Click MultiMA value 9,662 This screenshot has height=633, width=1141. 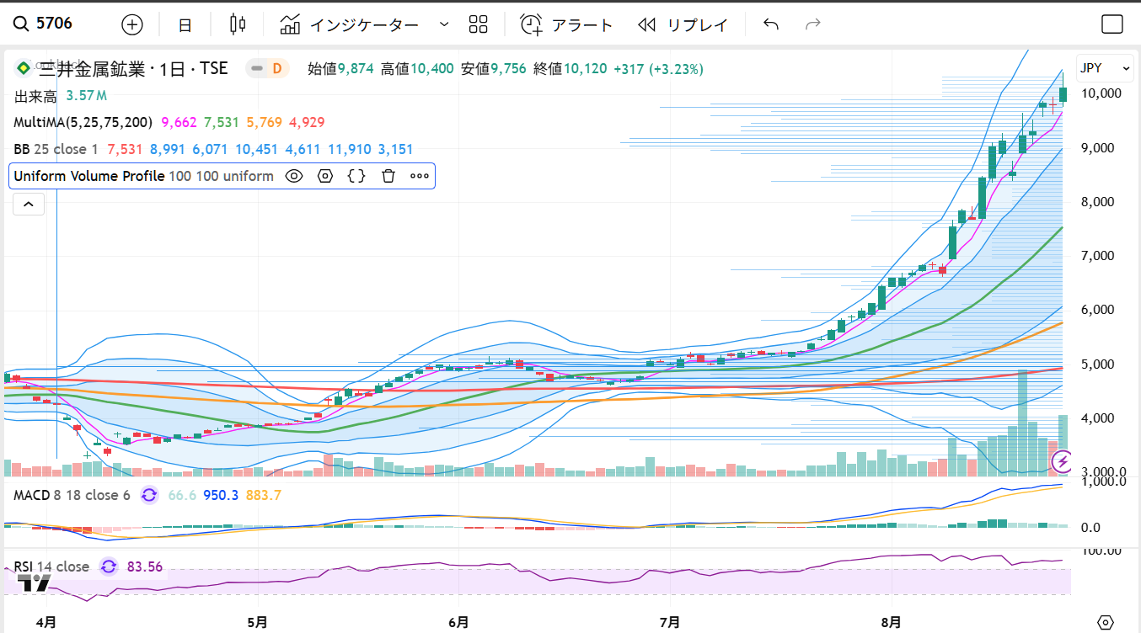click(179, 122)
